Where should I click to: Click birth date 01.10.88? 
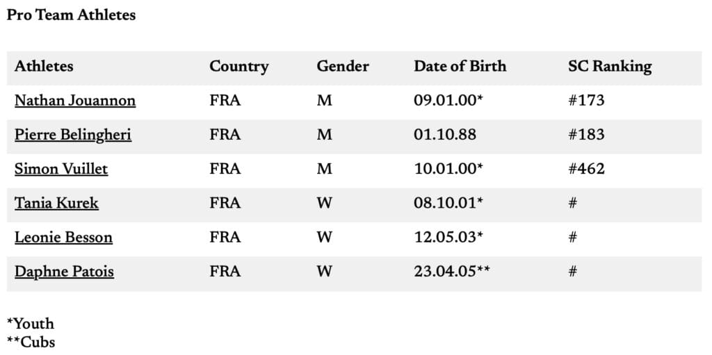click(445, 135)
